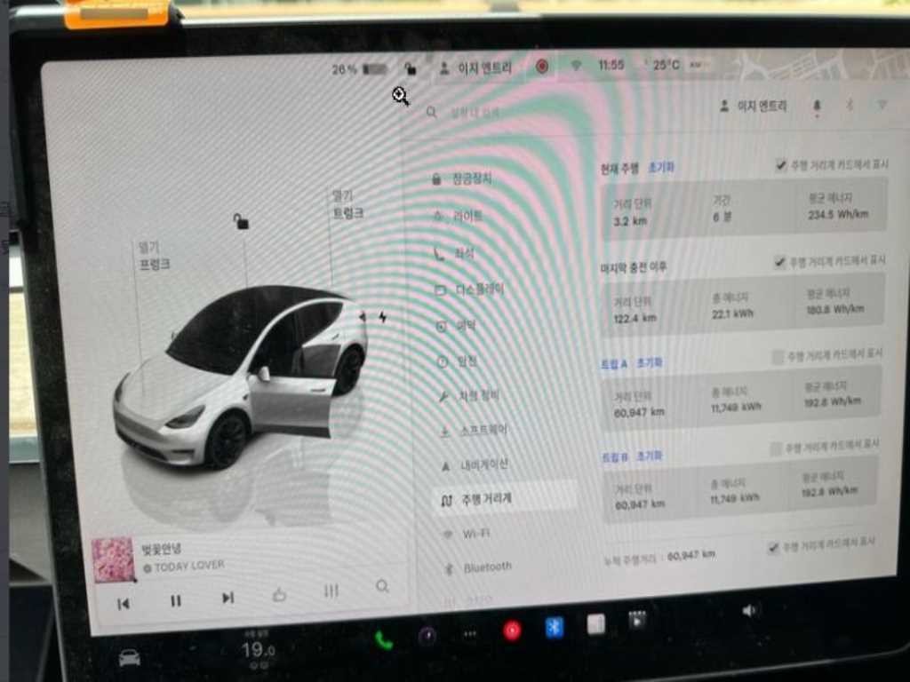
Task: Enable odometer card checkbox for 트립 A
Action: [x=778, y=357]
